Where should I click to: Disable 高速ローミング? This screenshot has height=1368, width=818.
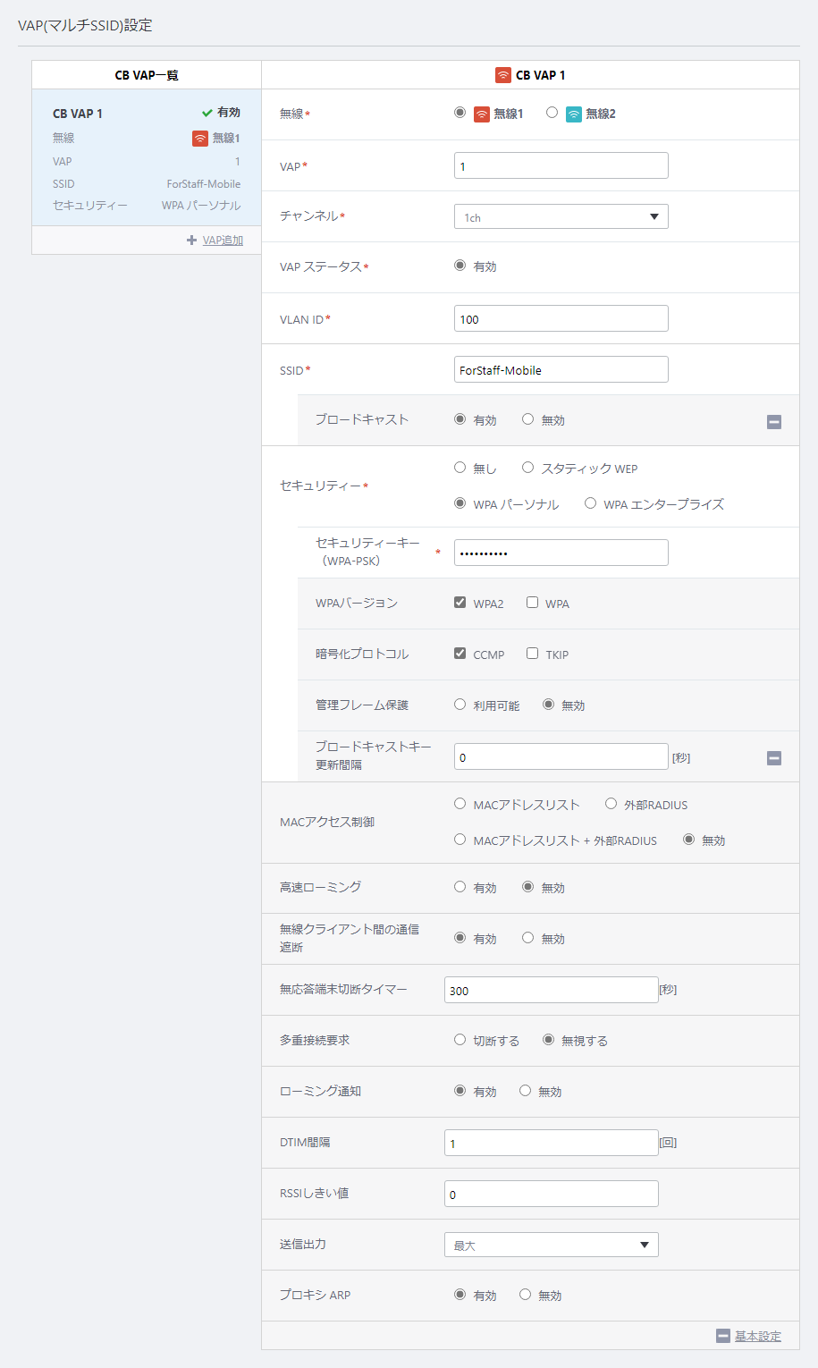[x=527, y=887]
